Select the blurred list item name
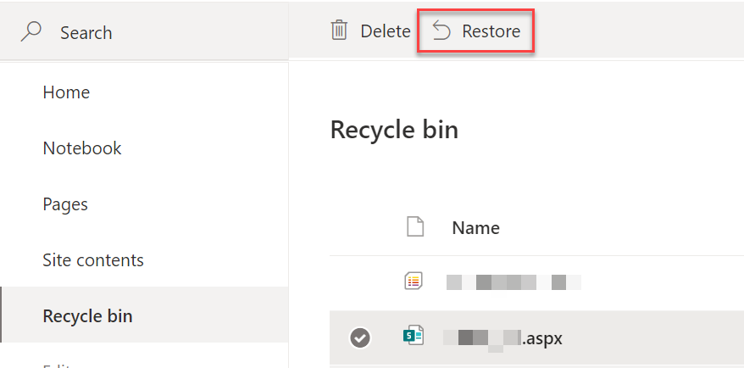Viewport: 744px width, 368px height. click(514, 282)
